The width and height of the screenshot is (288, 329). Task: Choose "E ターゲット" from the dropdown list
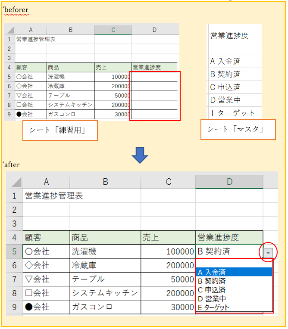point(234,307)
